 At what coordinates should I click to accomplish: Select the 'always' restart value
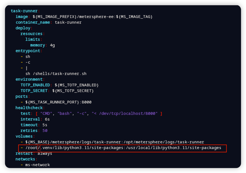(45, 153)
